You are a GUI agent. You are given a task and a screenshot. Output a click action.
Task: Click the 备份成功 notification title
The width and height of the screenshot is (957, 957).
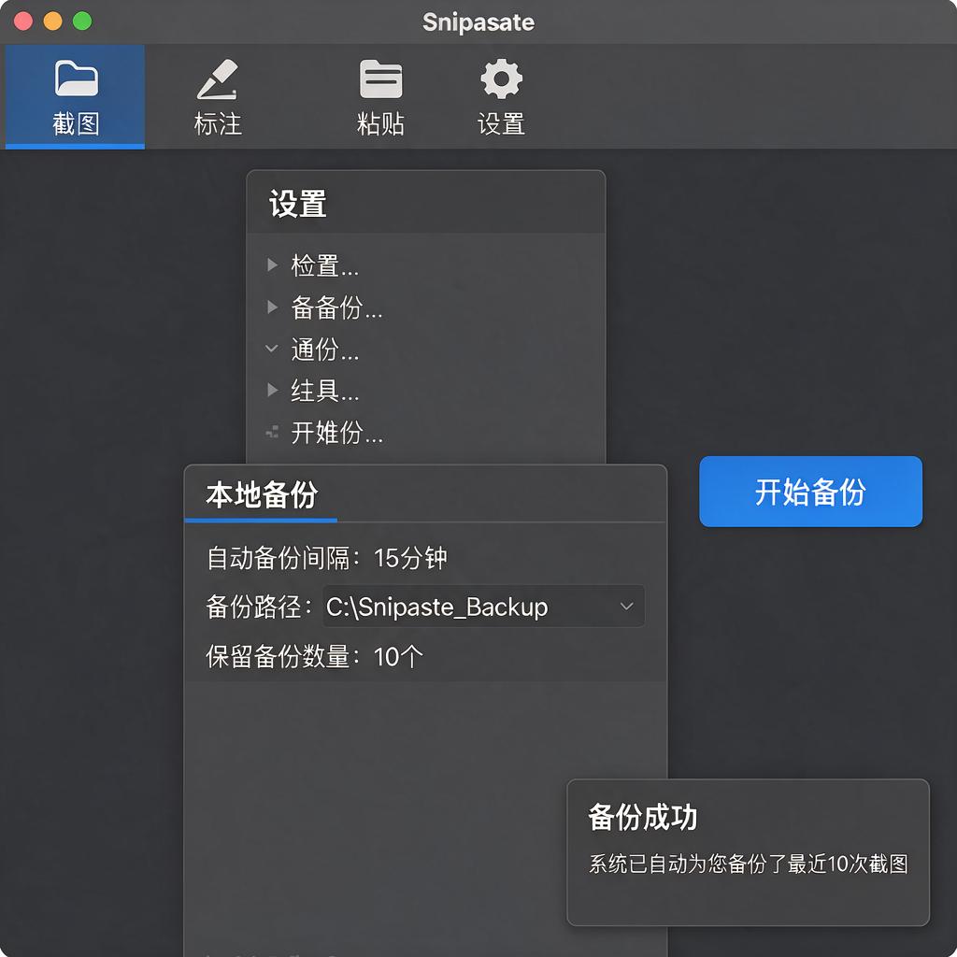[643, 817]
